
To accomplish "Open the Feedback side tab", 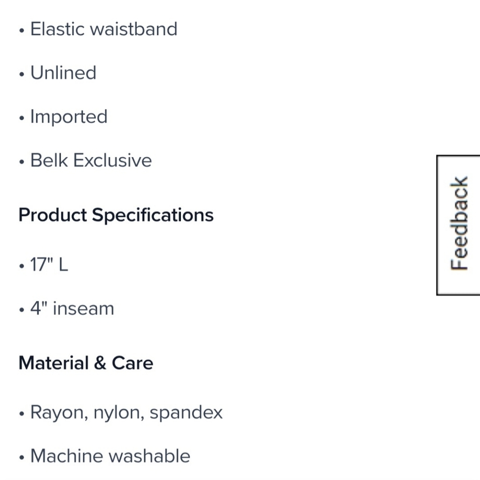I will [x=458, y=225].
